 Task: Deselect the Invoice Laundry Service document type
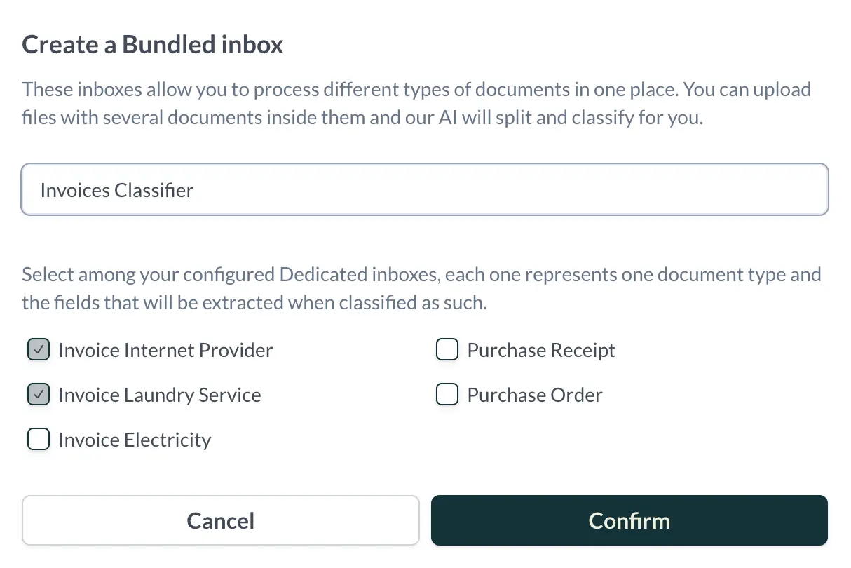pos(39,394)
